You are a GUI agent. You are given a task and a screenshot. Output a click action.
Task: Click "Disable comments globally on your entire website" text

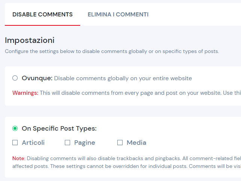(x=123, y=78)
